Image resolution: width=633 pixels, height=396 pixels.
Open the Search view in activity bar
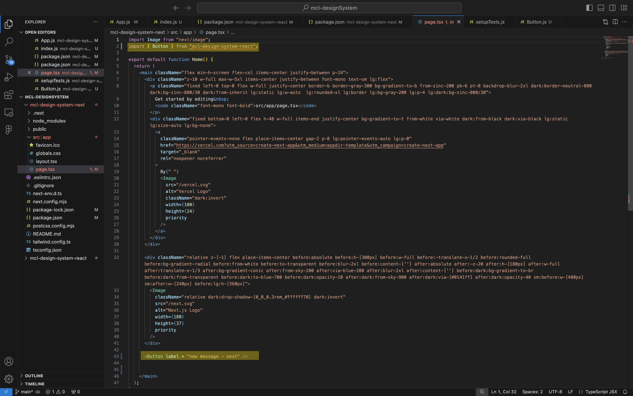click(9, 42)
